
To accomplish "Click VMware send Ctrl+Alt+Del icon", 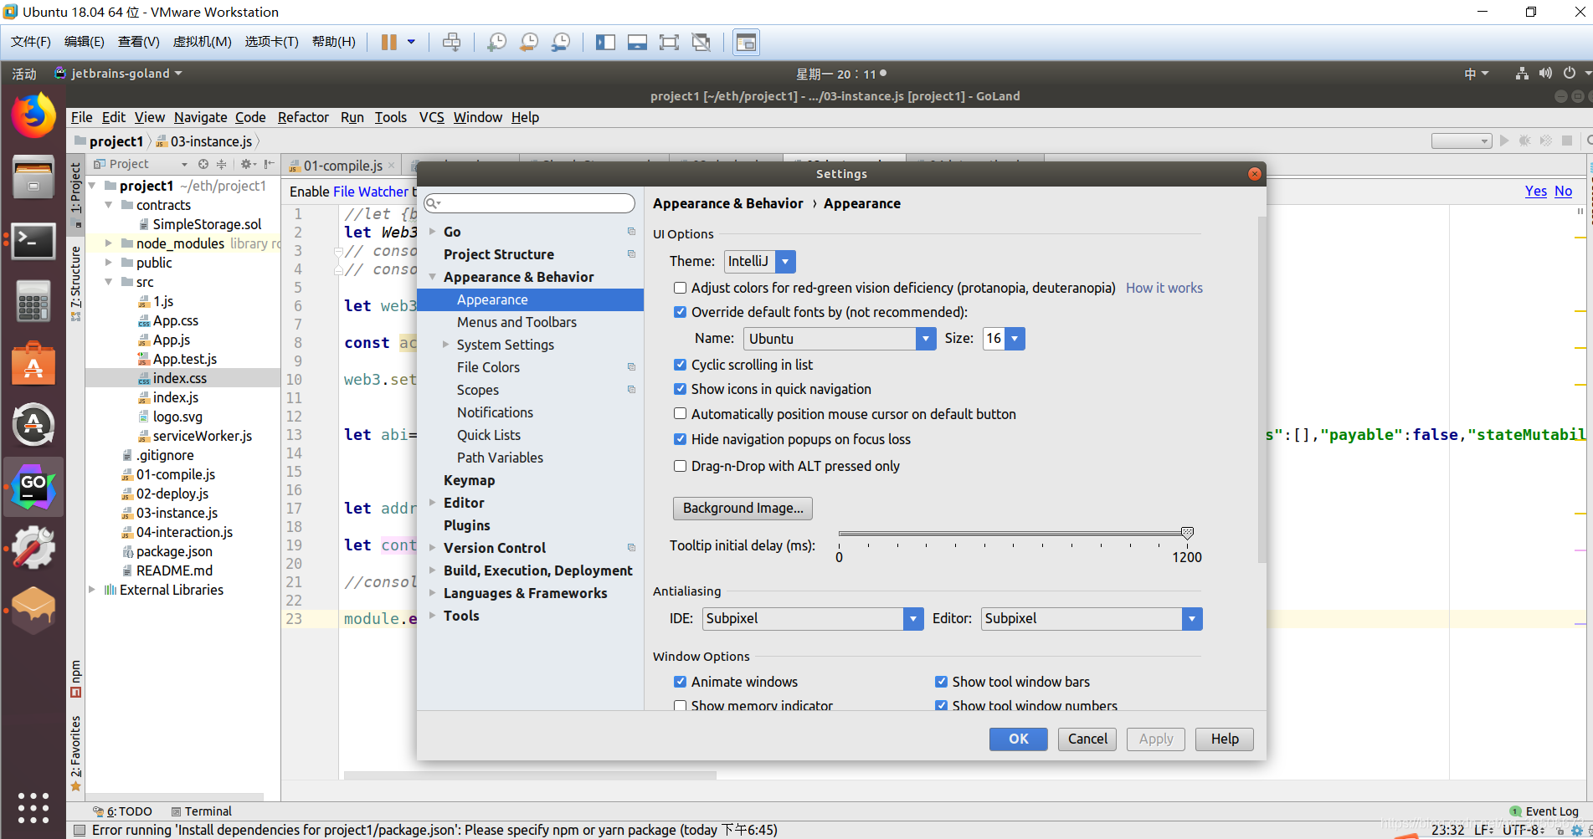I will pyautogui.click(x=451, y=42).
